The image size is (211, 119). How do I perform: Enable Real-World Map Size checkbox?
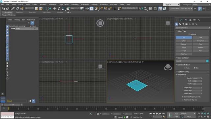(183, 100)
